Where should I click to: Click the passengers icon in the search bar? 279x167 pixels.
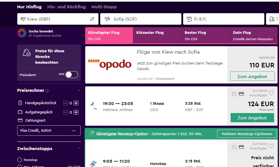272,19
